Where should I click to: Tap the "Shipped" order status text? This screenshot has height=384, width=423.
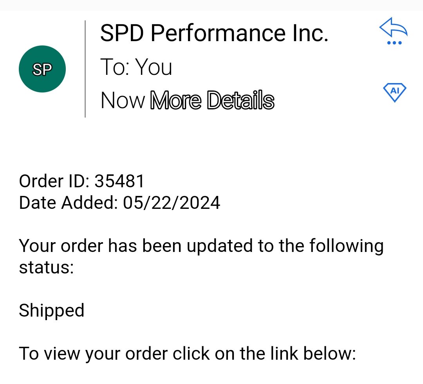52,310
